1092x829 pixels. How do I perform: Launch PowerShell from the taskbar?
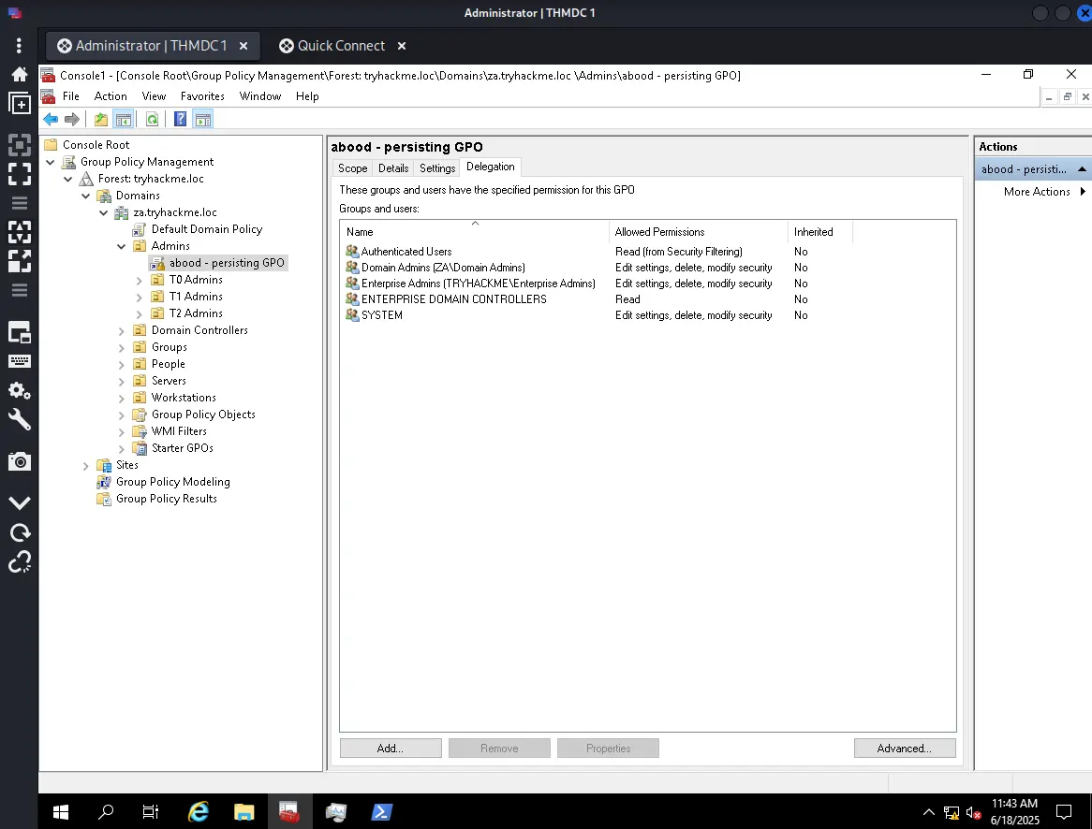click(x=382, y=811)
